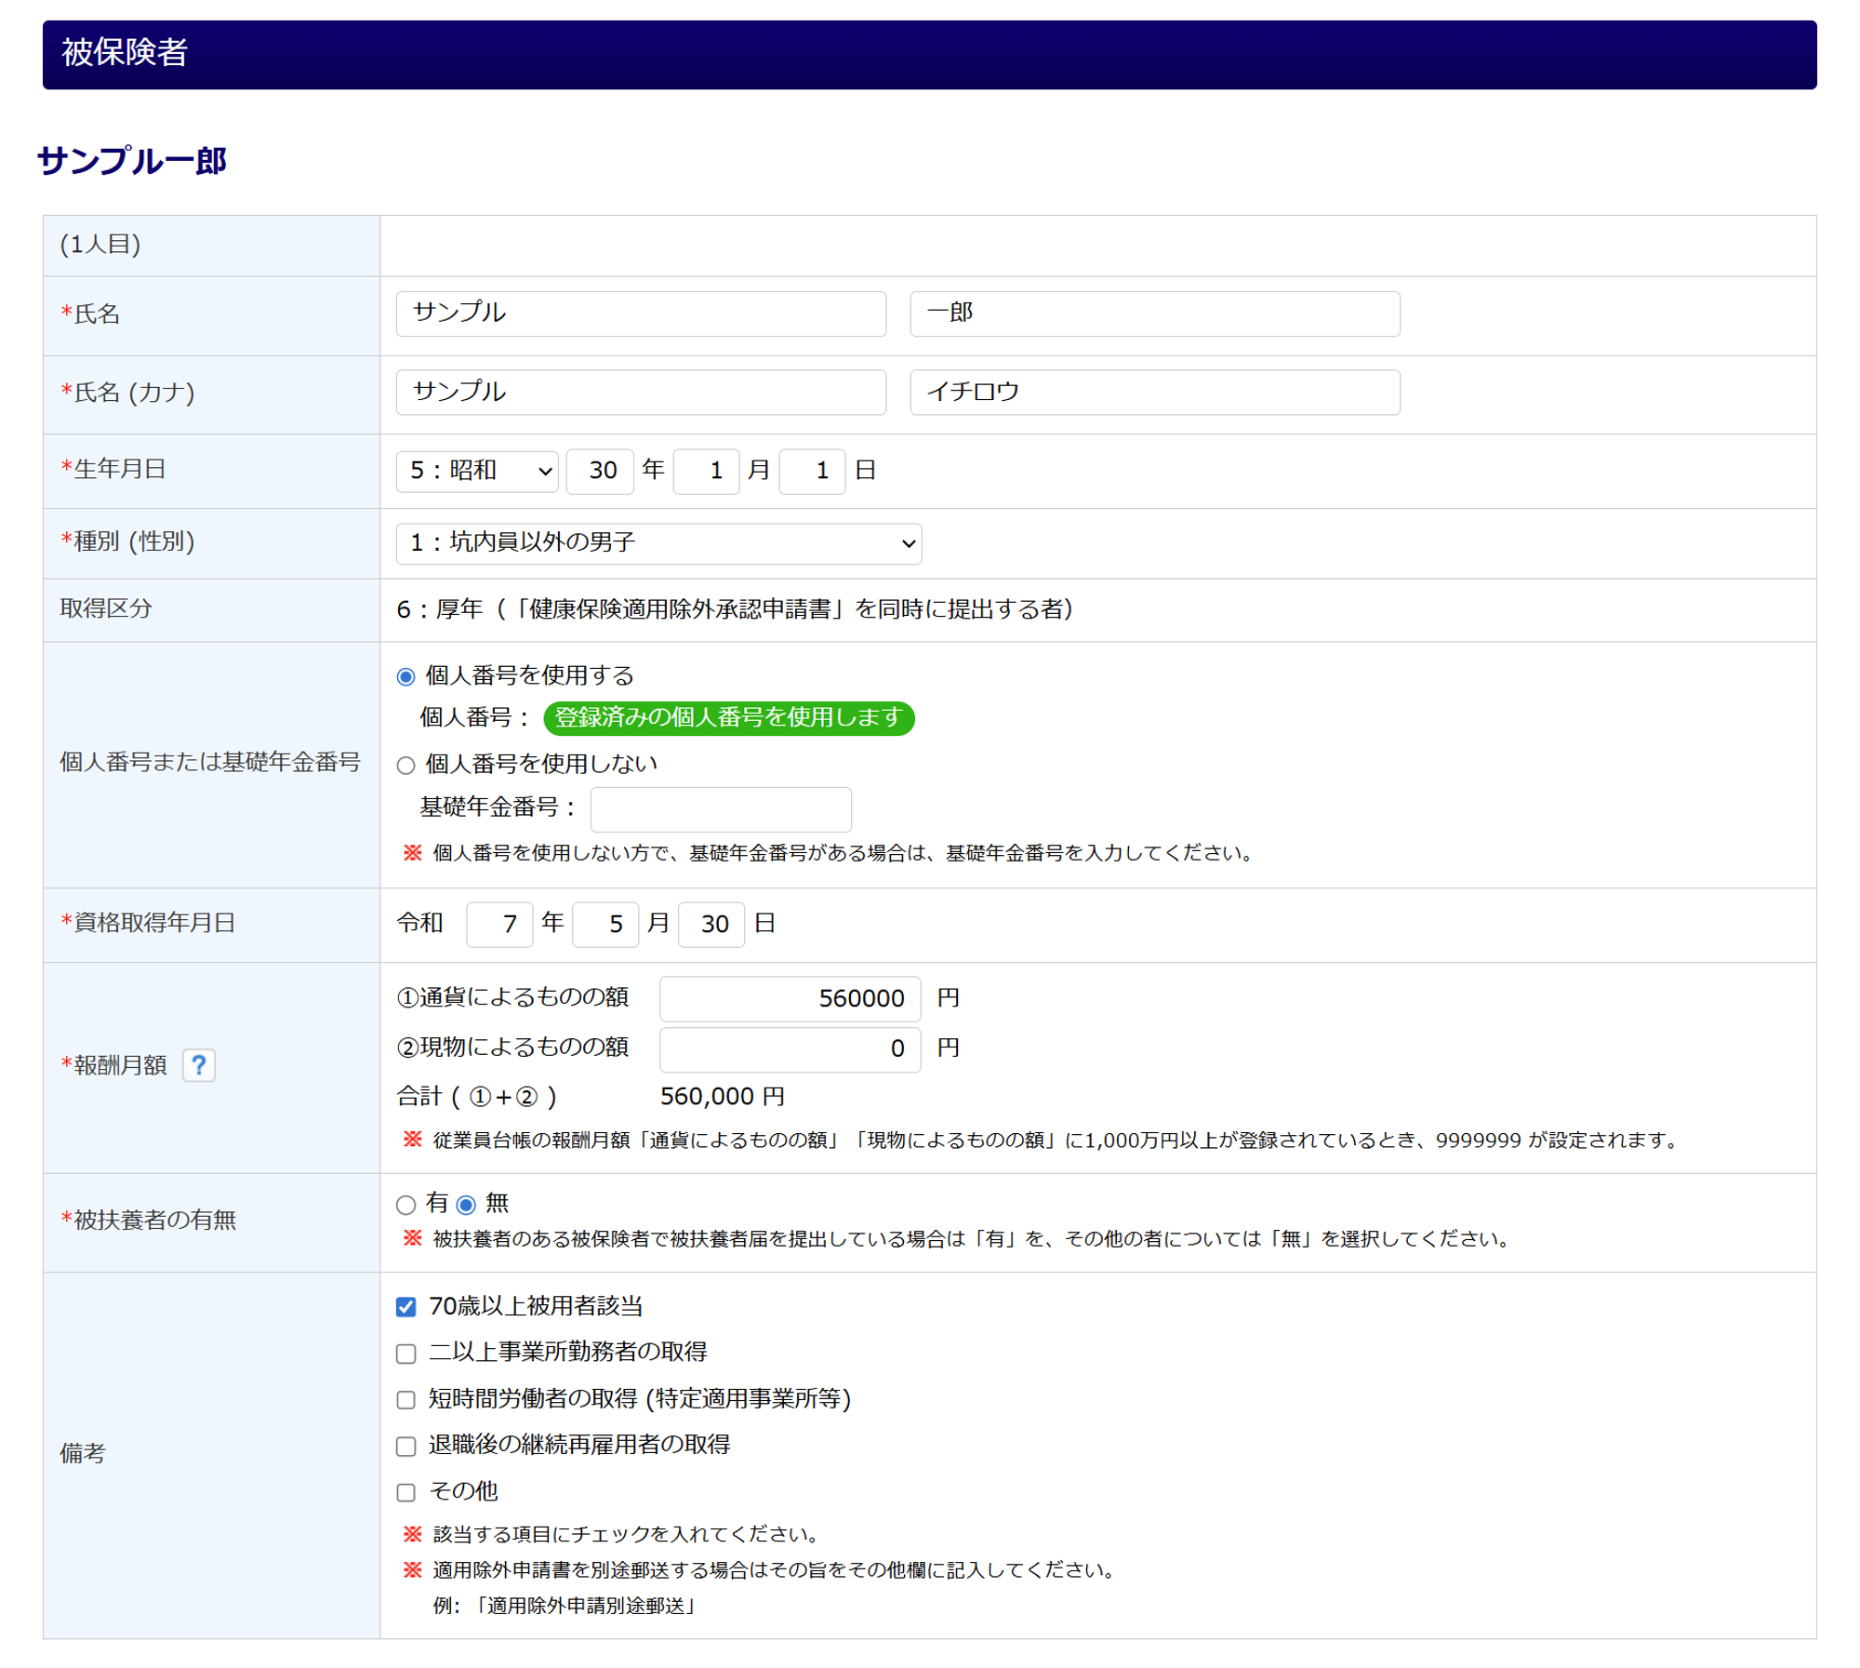Image resolution: width=1860 pixels, height=1668 pixels.
Task: Check 二以上事業所勤務者の取得 checkbox
Action: (405, 1353)
